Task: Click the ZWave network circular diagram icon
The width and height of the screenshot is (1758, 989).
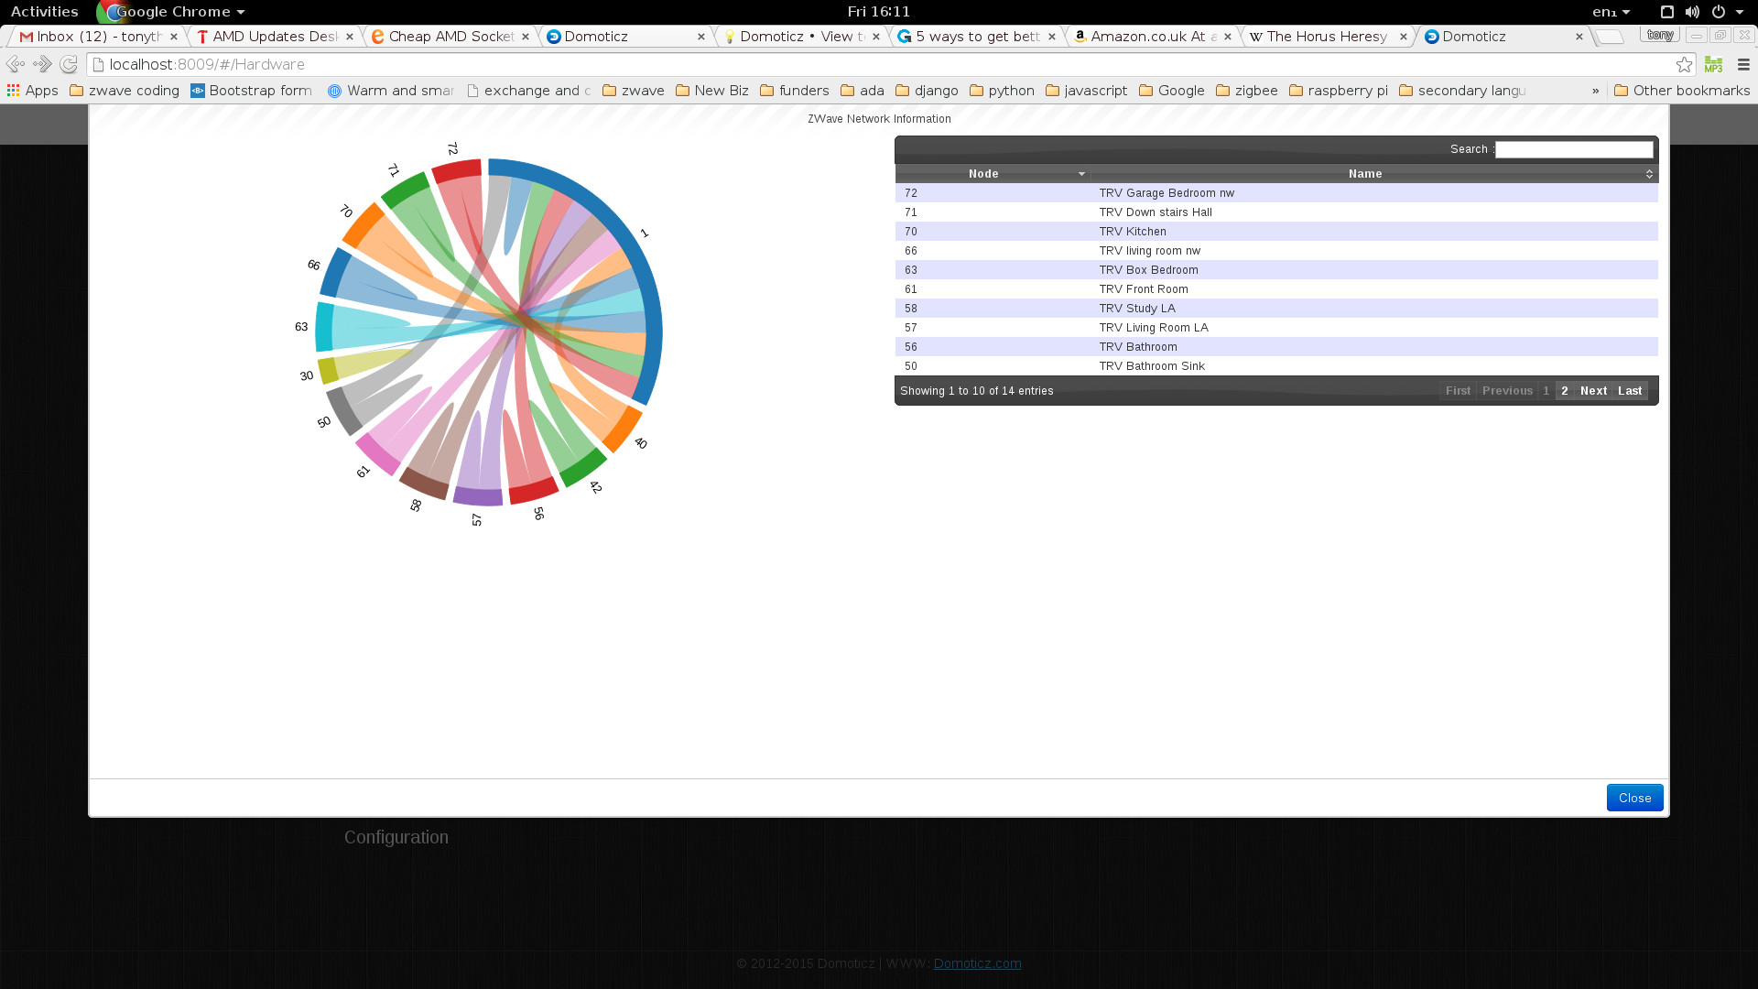Action: point(483,332)
